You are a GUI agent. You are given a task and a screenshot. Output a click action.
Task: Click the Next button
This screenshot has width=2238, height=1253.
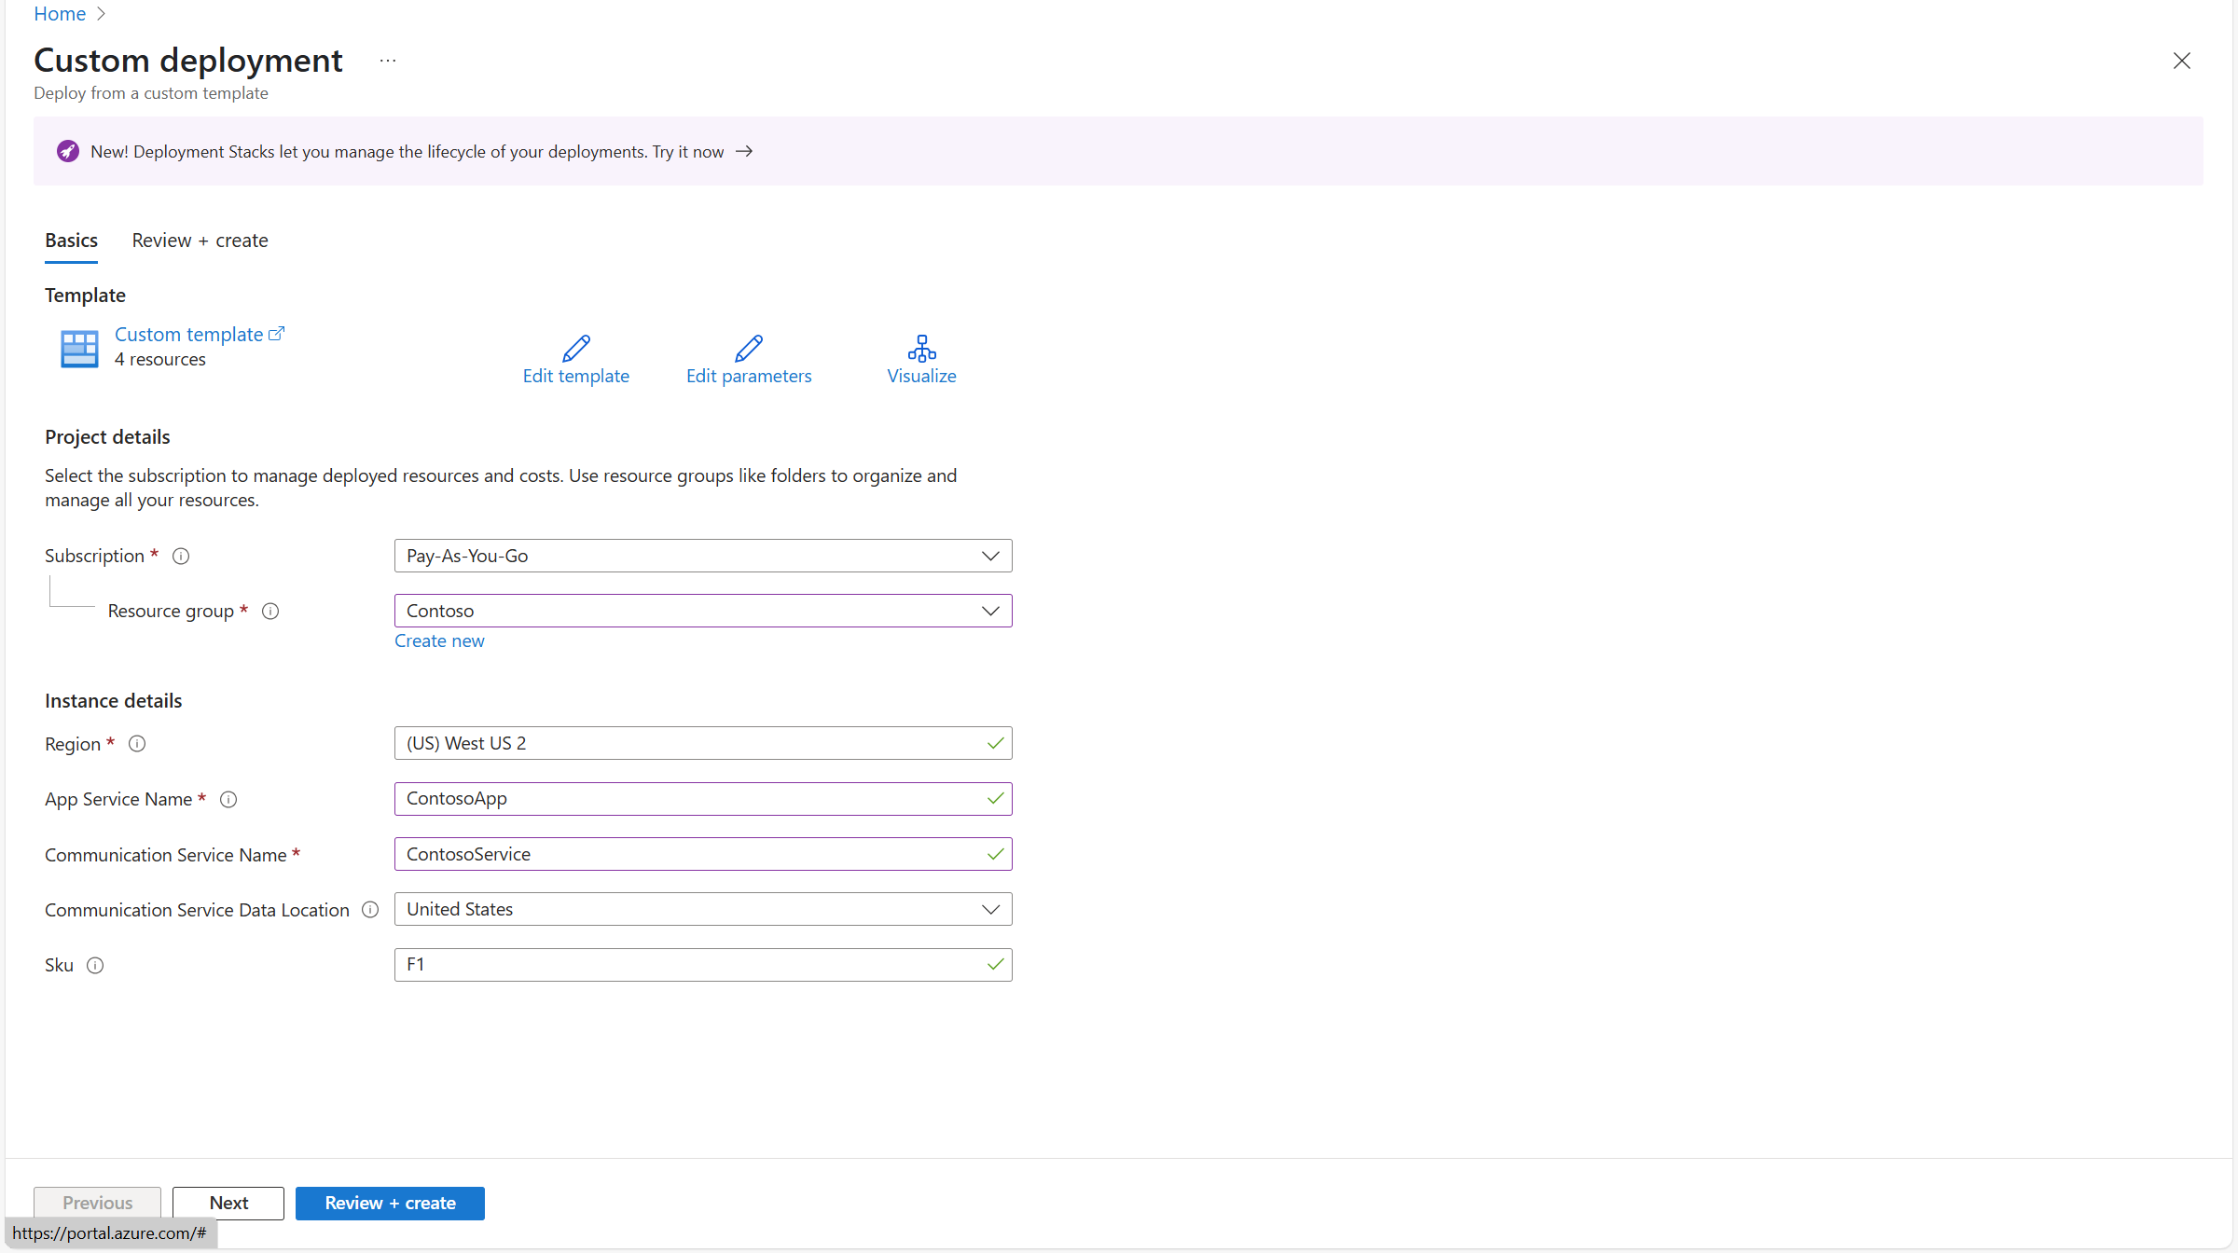click(228, 1203)
